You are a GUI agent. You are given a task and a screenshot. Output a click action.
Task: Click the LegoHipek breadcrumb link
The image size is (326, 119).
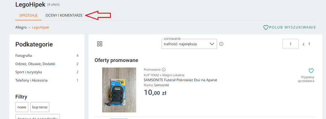[x=40, y=27]
